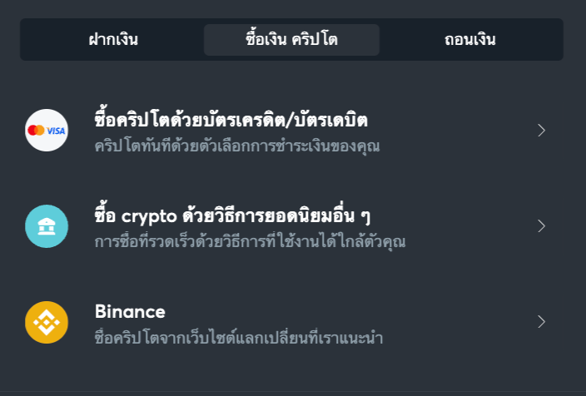Select the ซื้อเงิน คริปโต (Buy crypto) tab
This screenshot has height=396, width=586.
pyautogui.click(x=291, y=39)
